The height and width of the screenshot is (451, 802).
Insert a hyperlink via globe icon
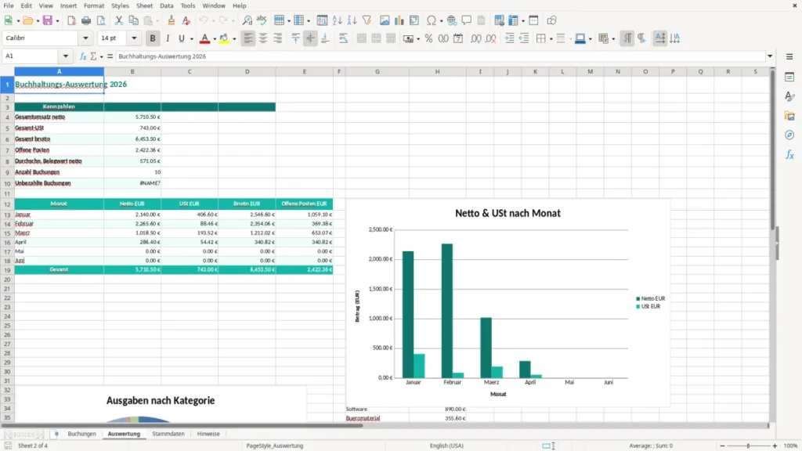click(x=452, y=20)
